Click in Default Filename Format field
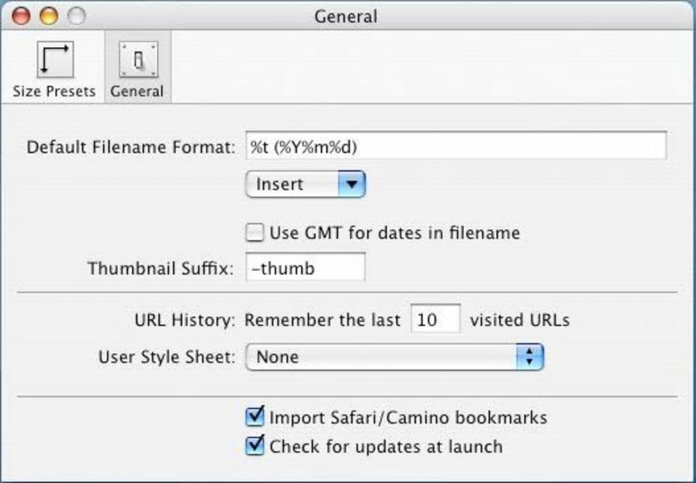This screenshot has height=483, width=696. [455, 146]
